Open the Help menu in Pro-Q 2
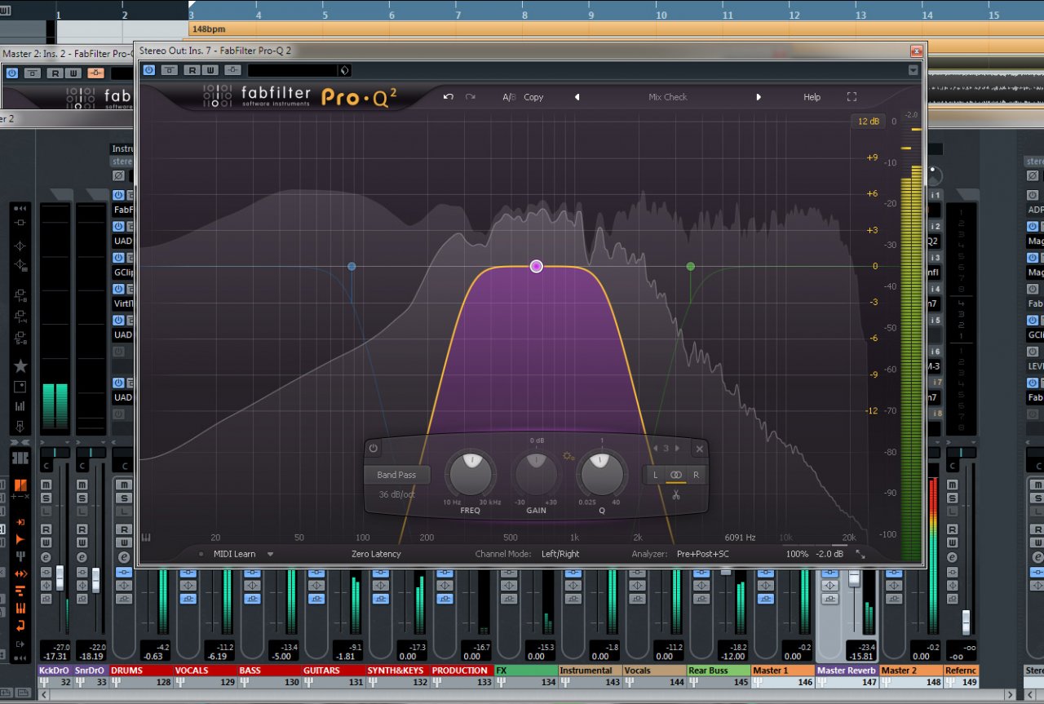Image resolution: width=1044 pixels, height=704 pixels. 812,97
